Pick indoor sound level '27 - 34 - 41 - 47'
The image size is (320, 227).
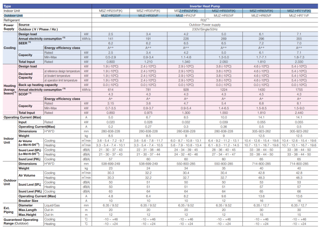[x=224, y=154]
